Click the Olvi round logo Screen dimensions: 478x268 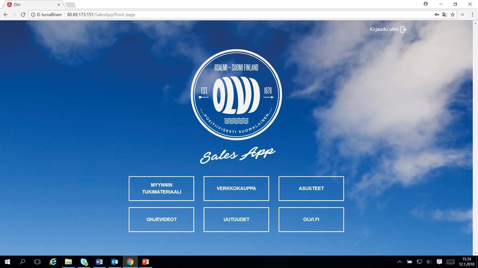[236, 94]
